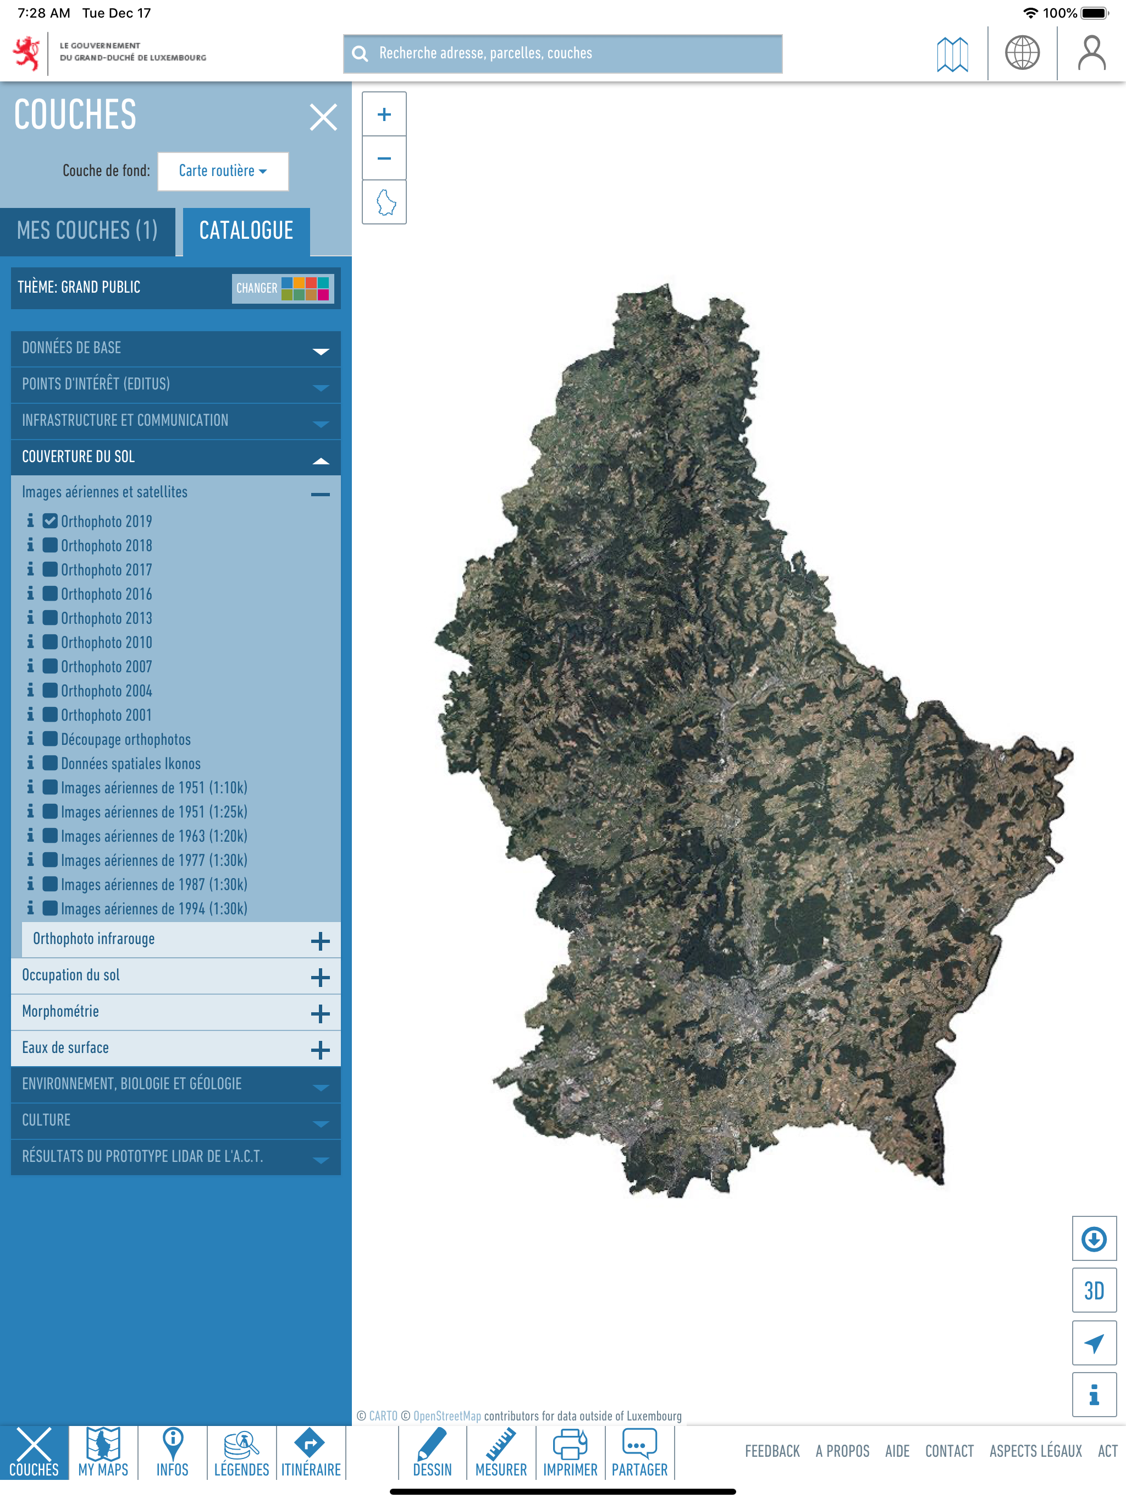Click the Changer theme button

(282, 288)
